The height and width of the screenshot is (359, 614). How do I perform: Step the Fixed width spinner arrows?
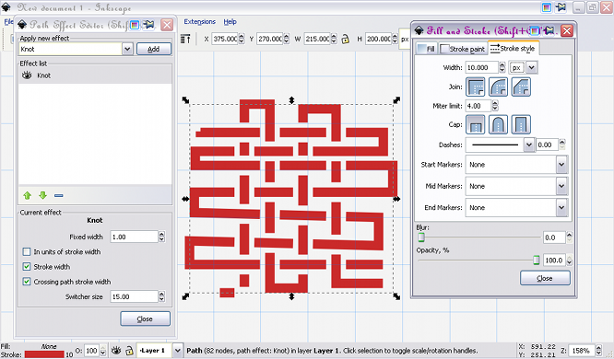pyautogui.click(x=161, y=237)
